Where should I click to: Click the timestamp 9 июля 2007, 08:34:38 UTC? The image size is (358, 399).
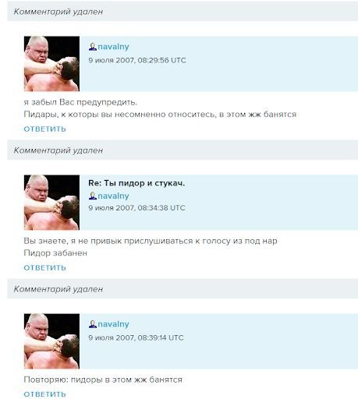pos(136,208)
